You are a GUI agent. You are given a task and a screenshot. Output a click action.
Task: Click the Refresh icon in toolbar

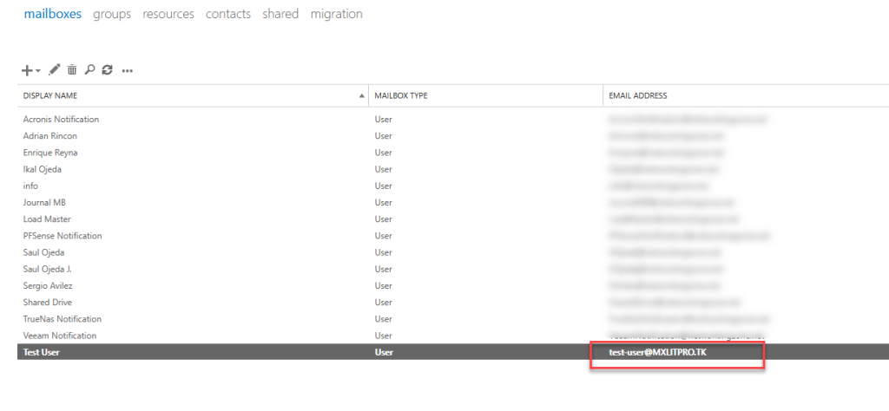tap(107, 70)
